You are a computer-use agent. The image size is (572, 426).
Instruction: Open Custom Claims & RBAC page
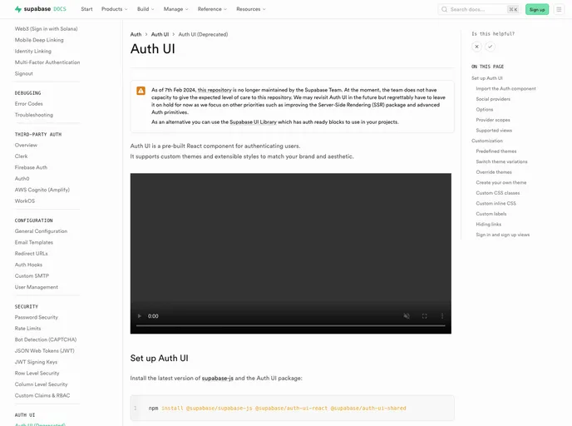(x=42, y=396)
